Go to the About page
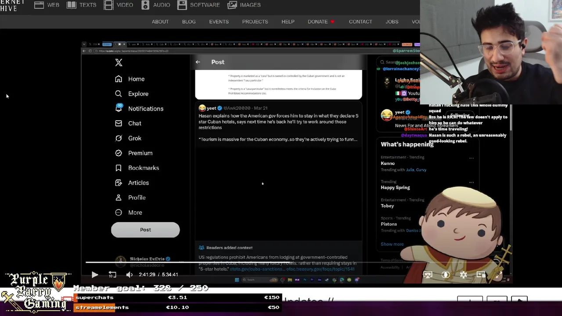The image size is (562, 316). point(160,22)
